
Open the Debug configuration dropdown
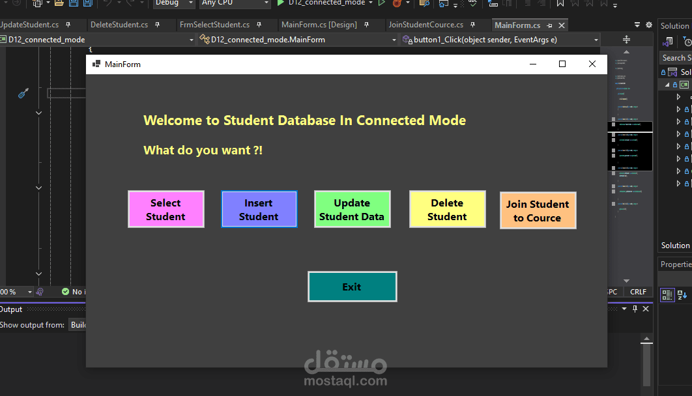coord(174,3)
